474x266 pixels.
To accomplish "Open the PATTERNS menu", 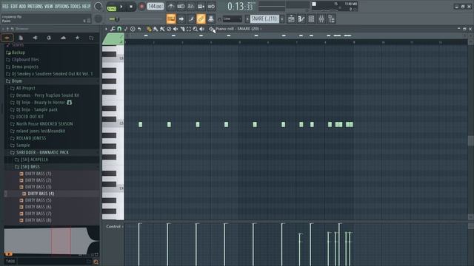I will [x=36, y=7].
